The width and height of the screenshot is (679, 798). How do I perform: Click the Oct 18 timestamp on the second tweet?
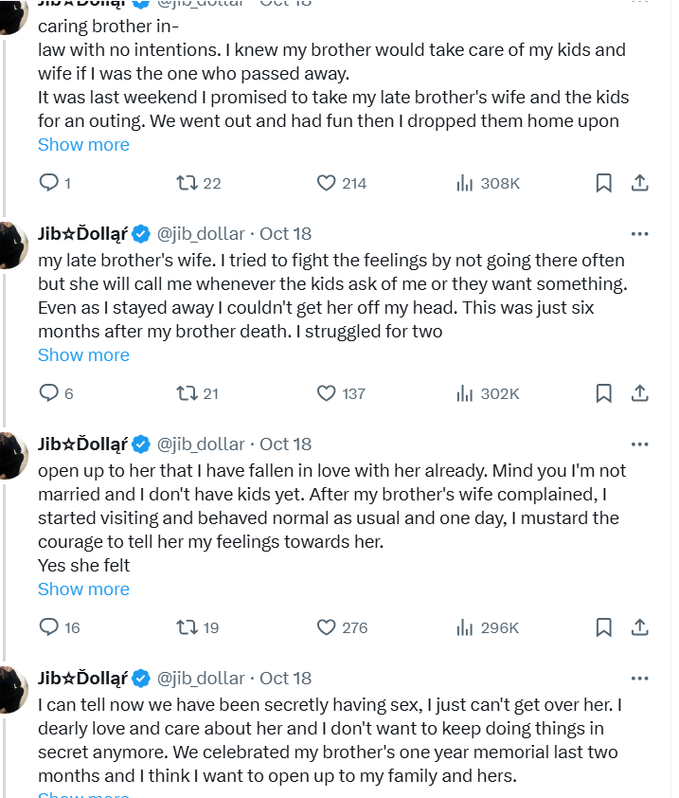coord(286,234)
